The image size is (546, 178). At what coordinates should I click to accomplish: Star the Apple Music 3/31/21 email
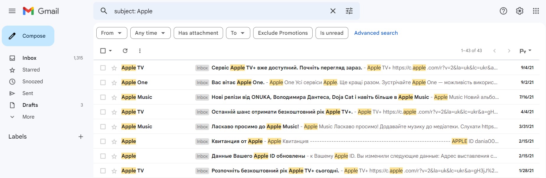(x=114, y=127)
